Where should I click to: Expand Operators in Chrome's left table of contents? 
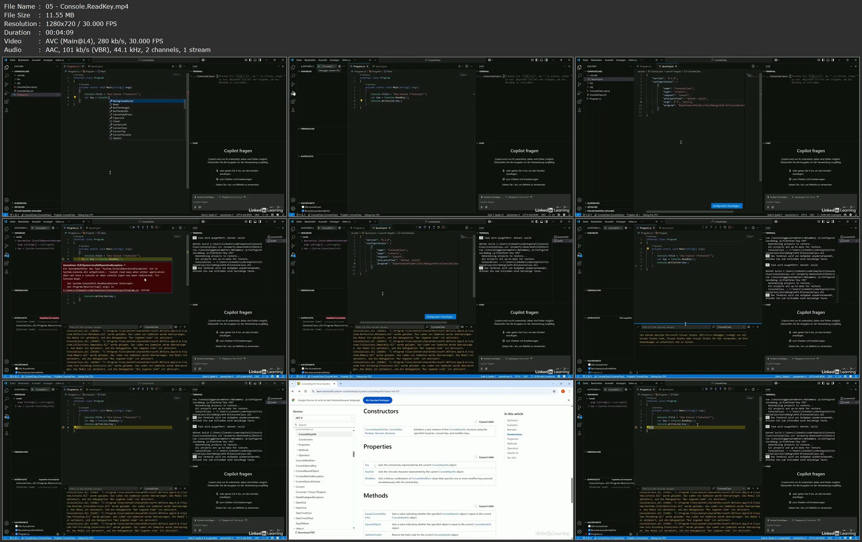(297, 455)
